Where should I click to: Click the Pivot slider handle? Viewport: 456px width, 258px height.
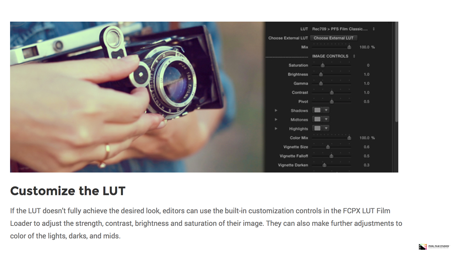(332, 102)
